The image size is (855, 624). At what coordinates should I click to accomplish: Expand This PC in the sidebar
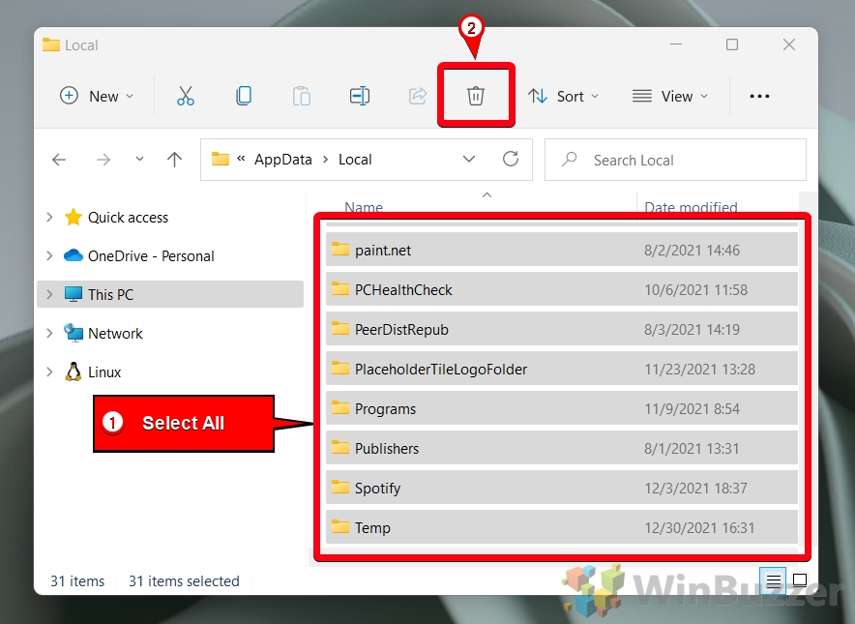pos(49,294)
